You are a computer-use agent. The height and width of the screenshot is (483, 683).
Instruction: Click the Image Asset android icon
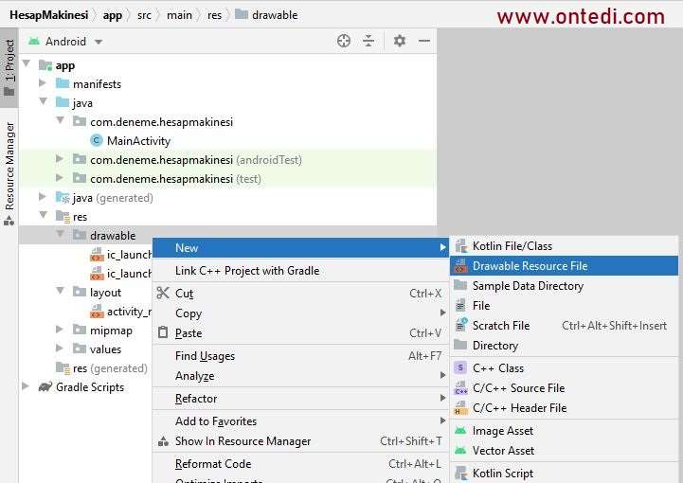(x=460, y=431)
